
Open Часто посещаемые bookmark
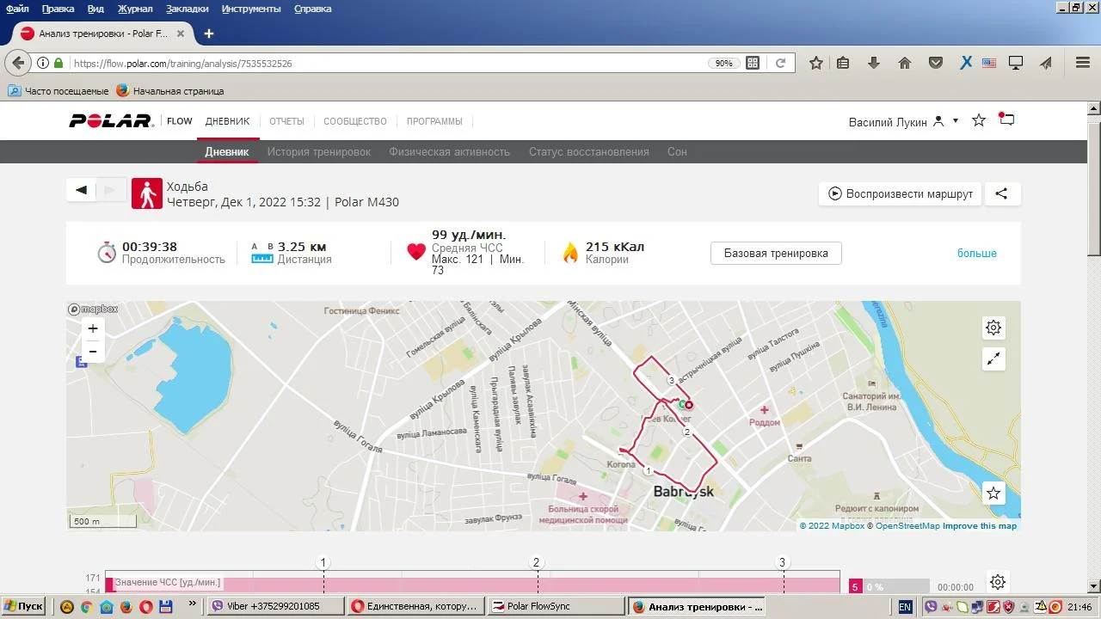58,90
